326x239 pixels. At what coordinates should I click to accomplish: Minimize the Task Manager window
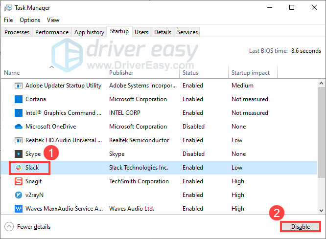point(270,8)
